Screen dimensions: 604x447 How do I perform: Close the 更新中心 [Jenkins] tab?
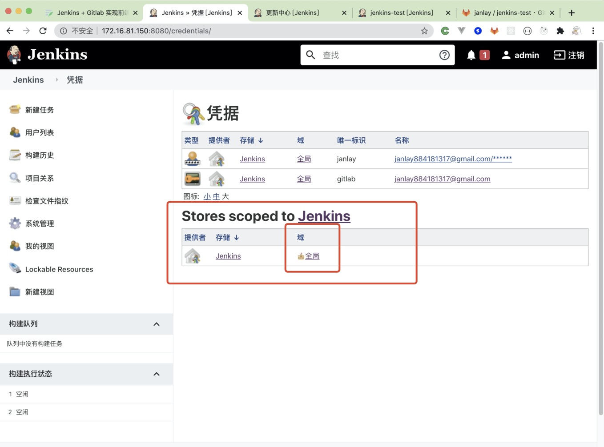344,13
